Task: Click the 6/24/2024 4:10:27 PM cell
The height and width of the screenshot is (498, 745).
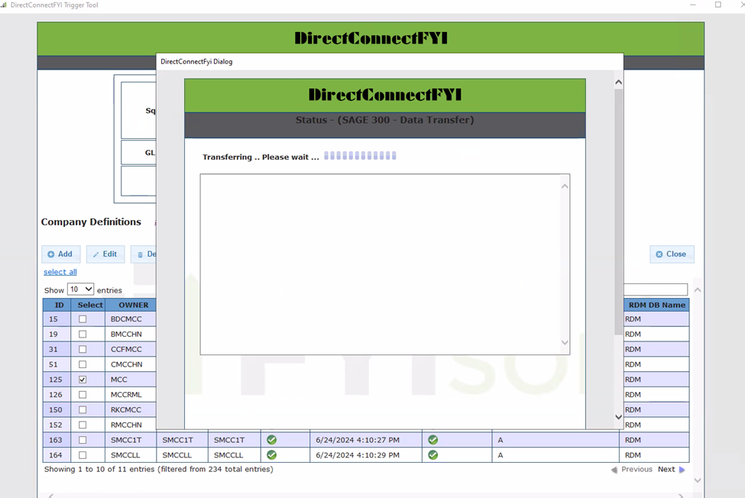Action: click(x=366, y=440)
